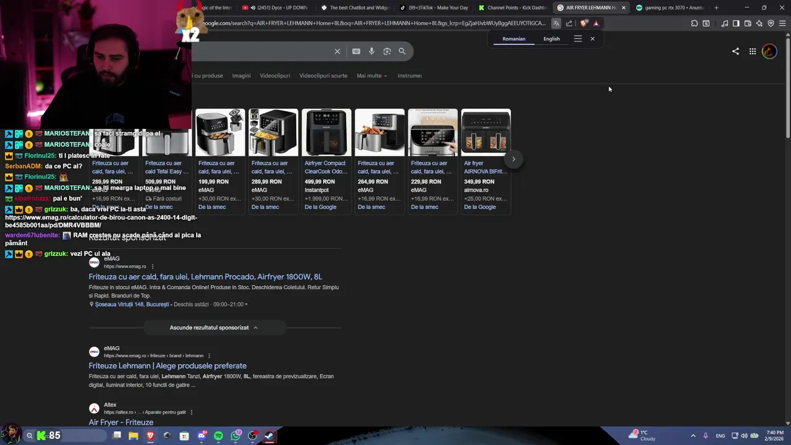Open a new browser tab
This screenshot has height=445, width=791.
coord(716,7)
